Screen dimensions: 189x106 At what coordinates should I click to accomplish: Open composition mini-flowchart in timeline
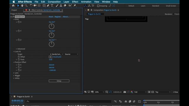pos(115,102)
